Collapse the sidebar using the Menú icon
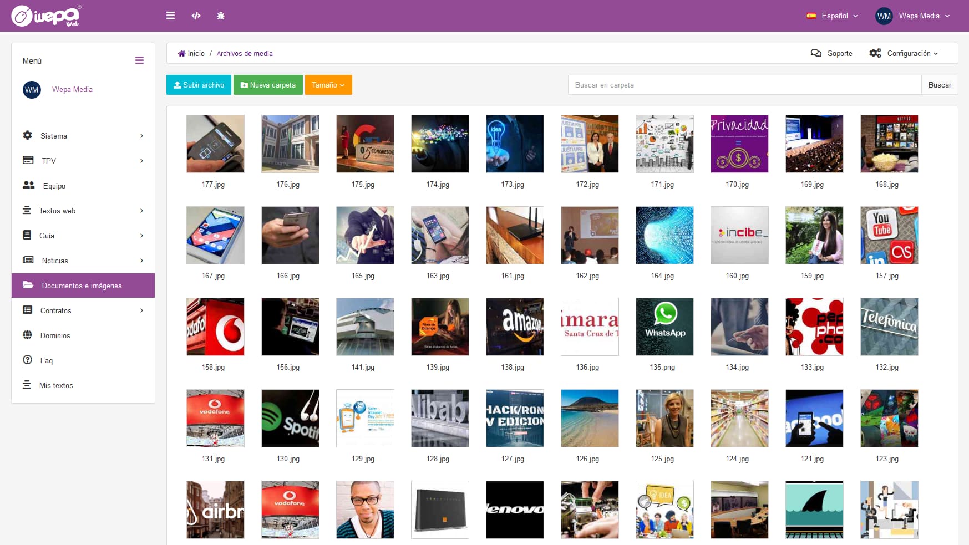 [139, 60]
